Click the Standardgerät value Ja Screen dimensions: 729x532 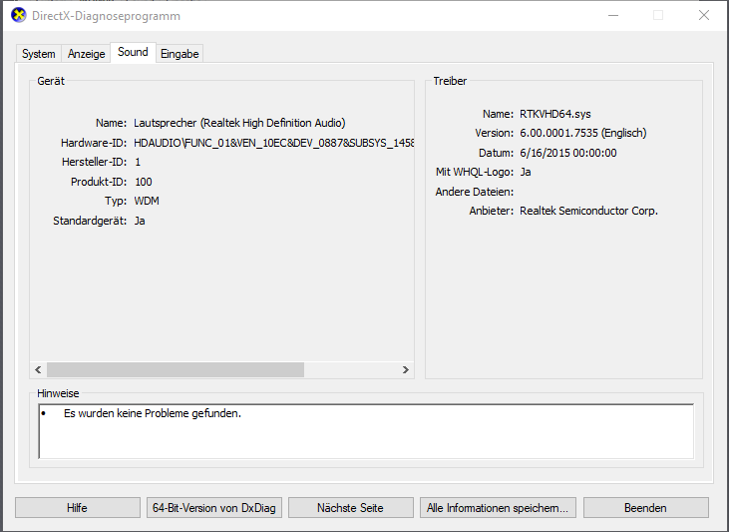(x=140, y=221)
